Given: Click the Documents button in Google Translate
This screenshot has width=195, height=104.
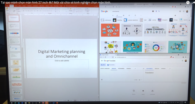Looking at the screenshot, I should coord(111,65).
